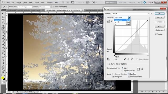Toggle the Baseline checkbox
The width and height of the screenshot is (168, 94).
point(129,74)
